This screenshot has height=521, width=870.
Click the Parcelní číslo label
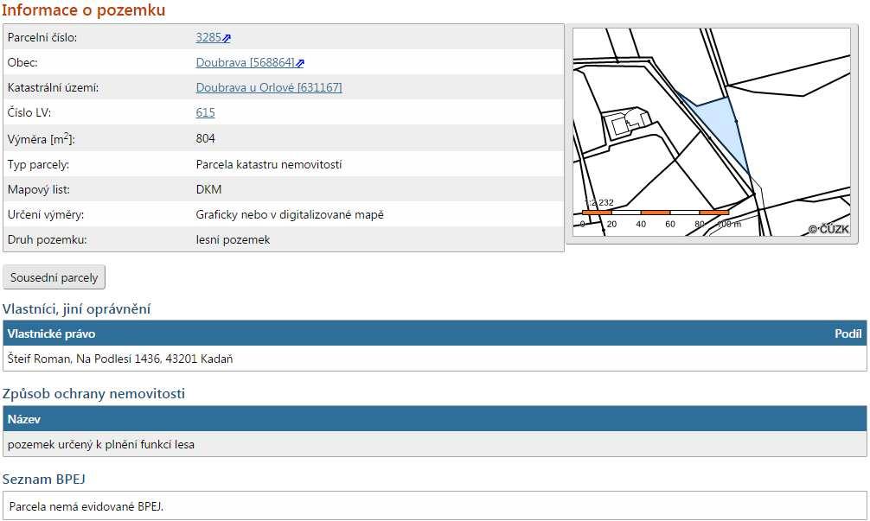pyautogui.click(x=42, y=38)
